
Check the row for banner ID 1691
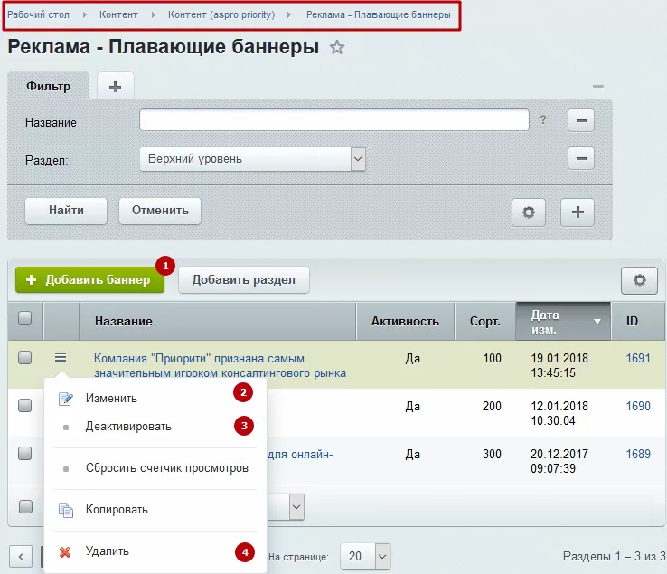tap(25, 357)
